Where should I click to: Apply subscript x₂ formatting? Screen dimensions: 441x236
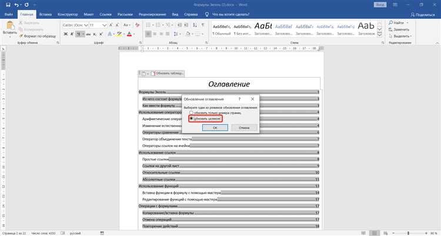tap(95, 34)
